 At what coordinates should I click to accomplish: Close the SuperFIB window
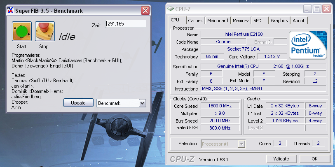click(145, 10)
